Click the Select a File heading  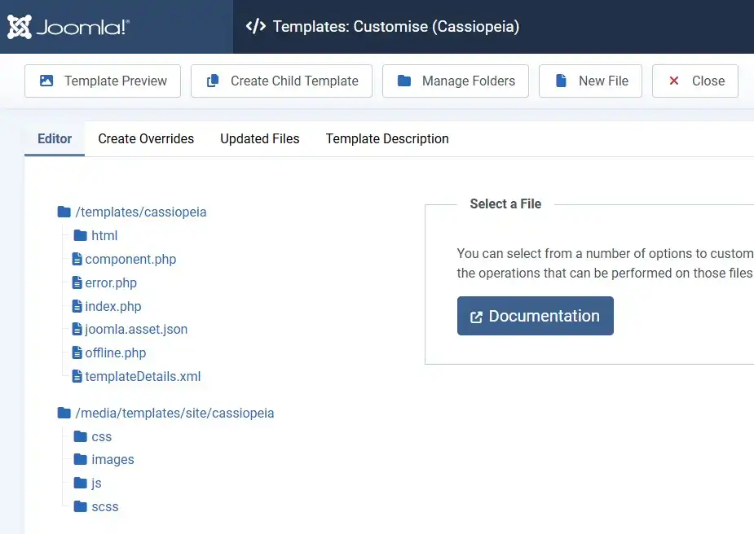point(505,204)
